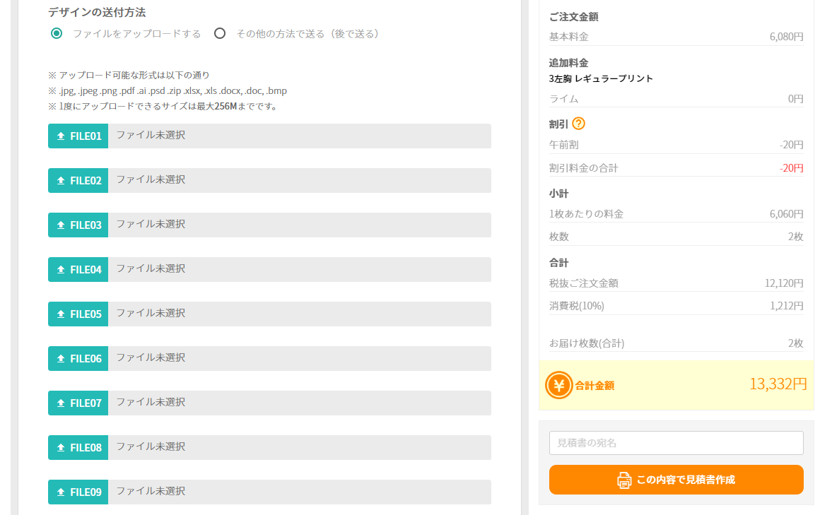This screenshot has height=515, width=832.
Task: Click the FILE02 upload button
Action: [78, 181]
